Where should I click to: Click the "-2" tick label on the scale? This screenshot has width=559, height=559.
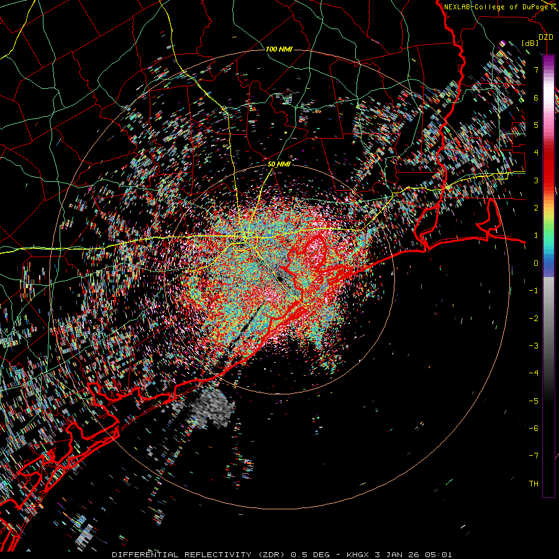534,319
